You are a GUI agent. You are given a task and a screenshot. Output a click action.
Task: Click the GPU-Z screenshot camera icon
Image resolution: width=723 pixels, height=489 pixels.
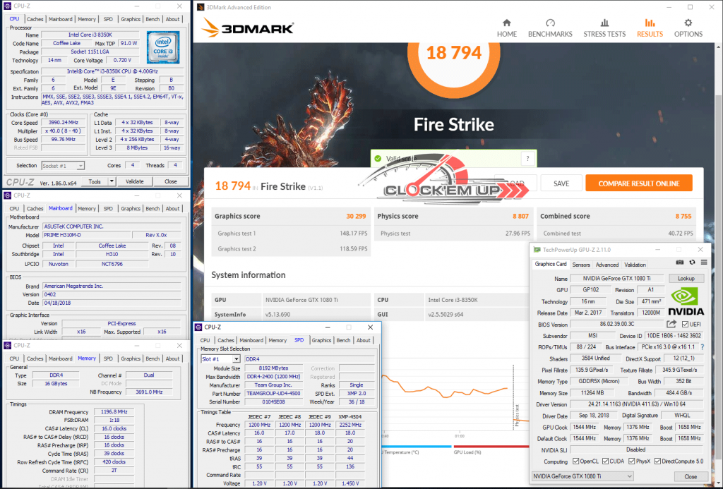coord(680,262)
